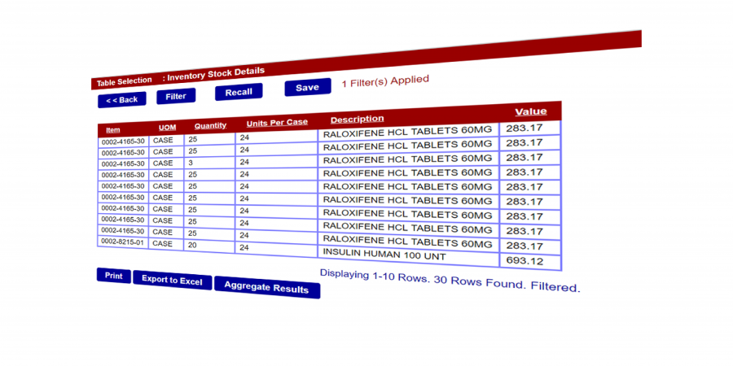This screenshot has height=366, width=733.
Task: Click the value 693.12
Action: [x=530, y=261]
